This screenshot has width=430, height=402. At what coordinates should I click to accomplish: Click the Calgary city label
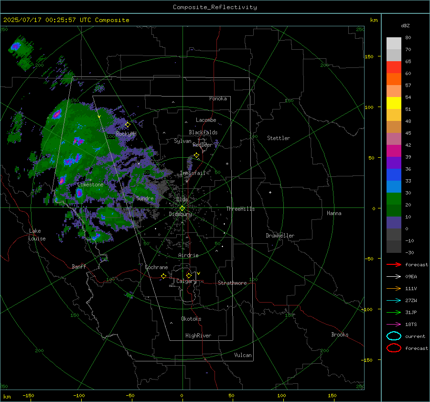coord(186,281)
